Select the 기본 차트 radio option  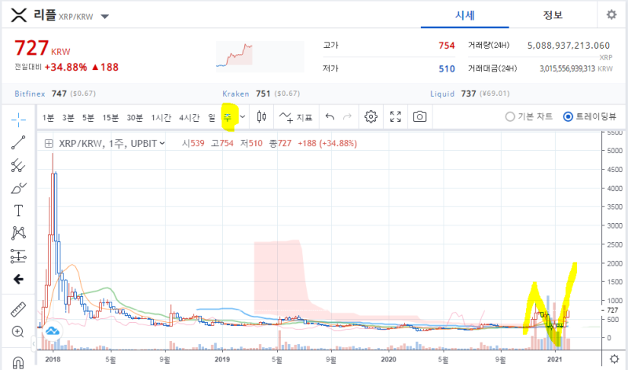click(528, 116)
